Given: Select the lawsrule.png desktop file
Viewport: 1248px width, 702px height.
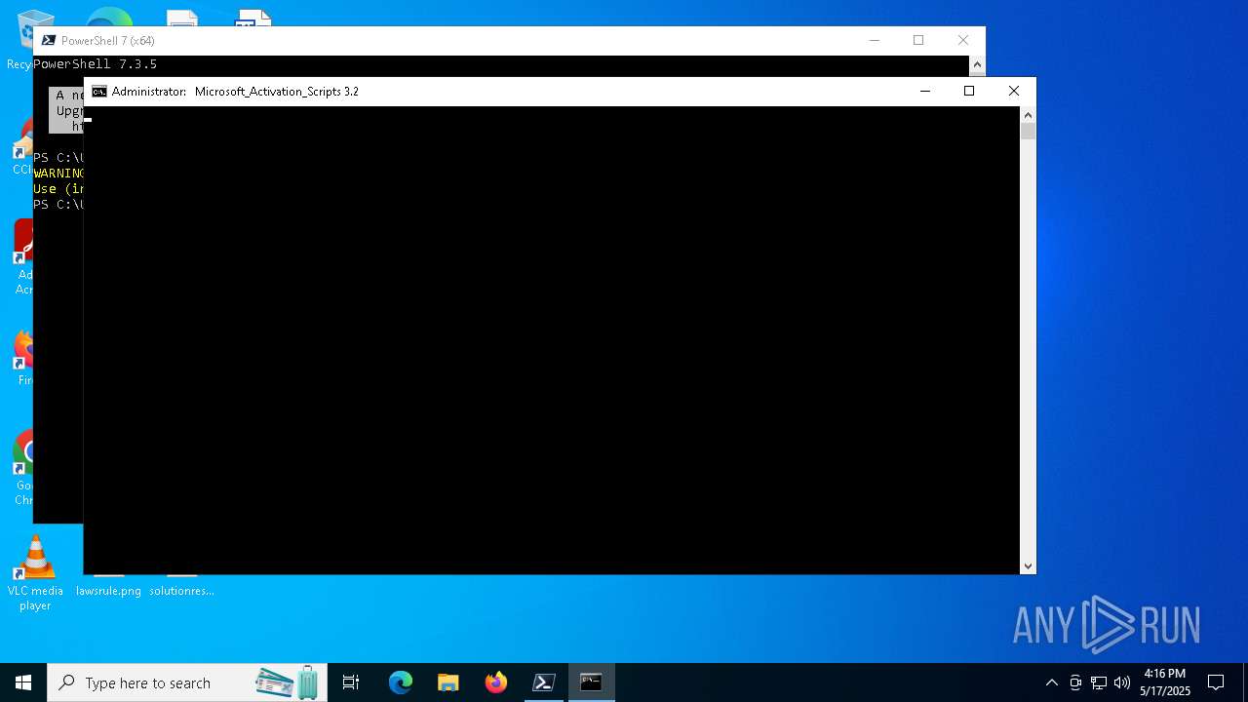Looking at the screenshot, I should click(x=108, y=590).
